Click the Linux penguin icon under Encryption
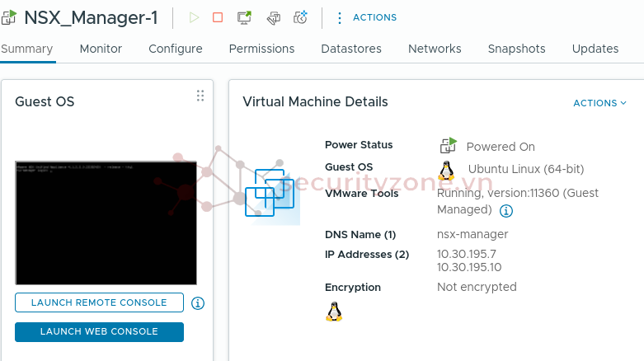Image resolution: width=644 pixels, height=361 pixels. (x=334, y=311)
